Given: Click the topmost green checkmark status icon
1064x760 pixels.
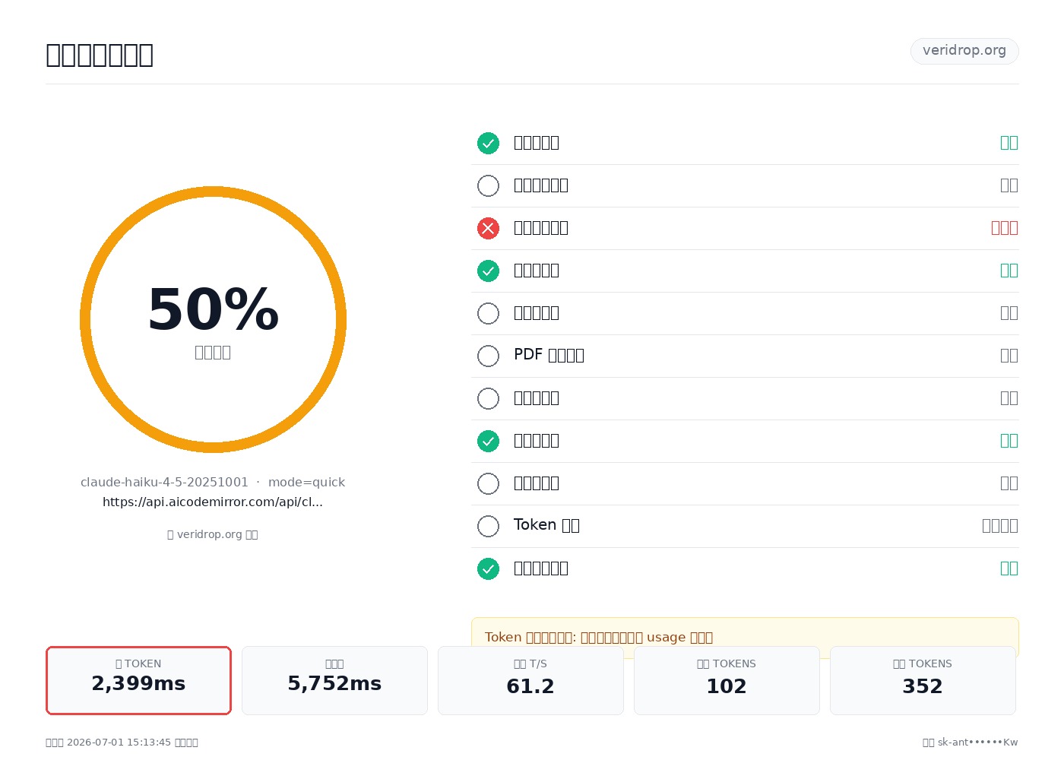Looking at the screenshot, I should click(x=488, y=143).
